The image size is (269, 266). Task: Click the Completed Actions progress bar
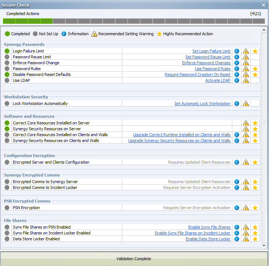(x=134, y=21)
